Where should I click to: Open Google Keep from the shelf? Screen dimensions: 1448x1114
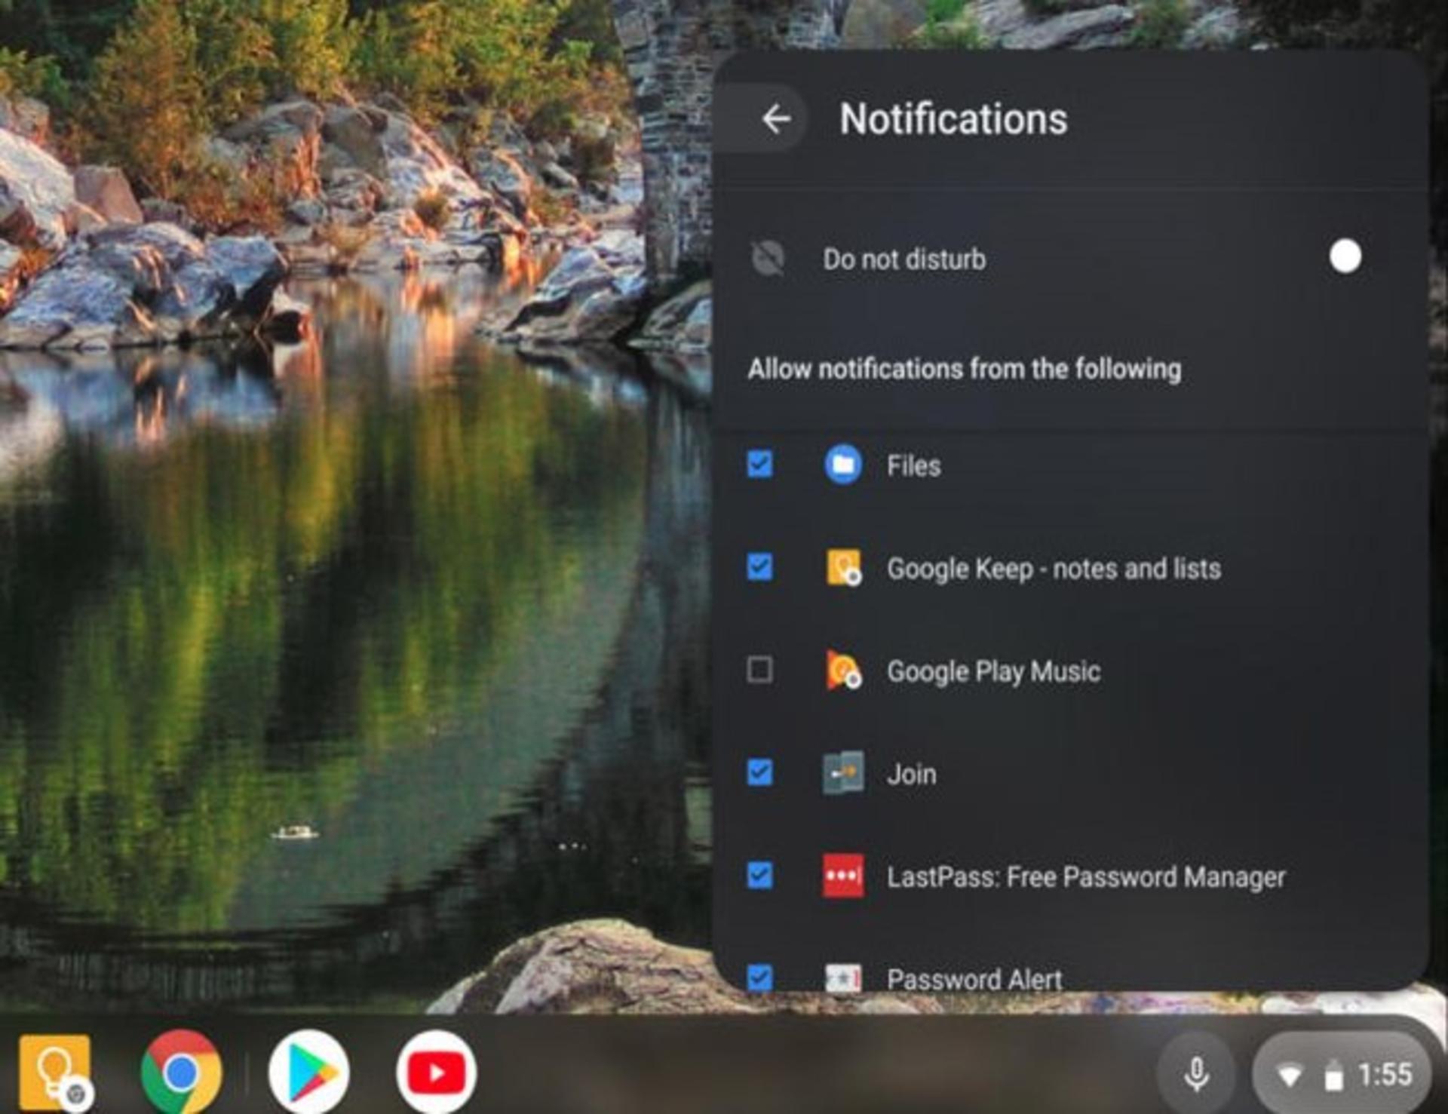[x=55, y=1073]
